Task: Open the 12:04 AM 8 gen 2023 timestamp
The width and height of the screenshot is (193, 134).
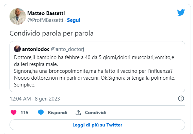Action: 35,99
